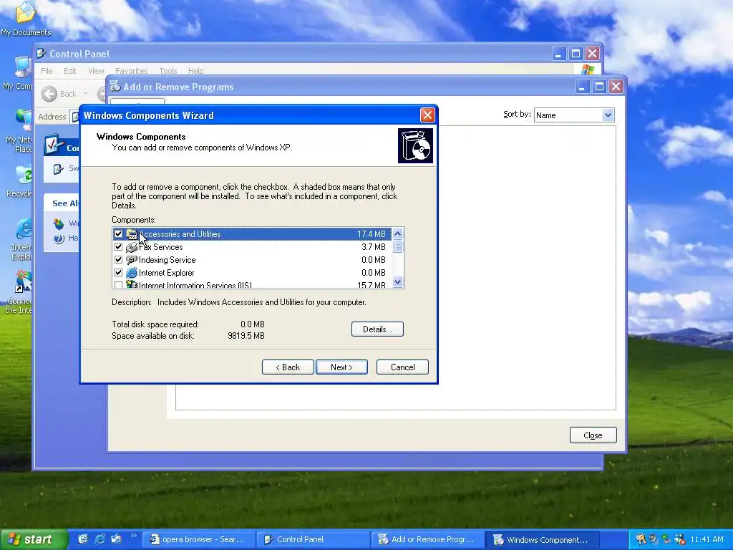The width and height of the screenshot is (733, 550).
Task: Uncheck the Internet Explorer component checkbox
Action: coord(118,273)
